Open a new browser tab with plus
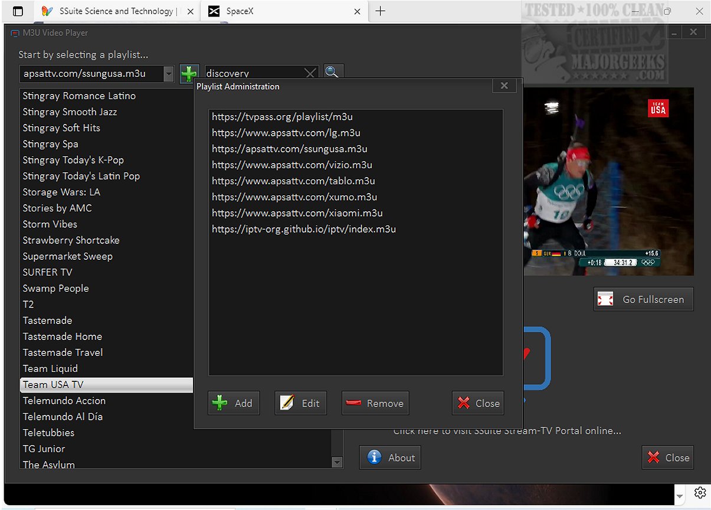Screen dimensions: 711x510 click(x=381, y=11)
